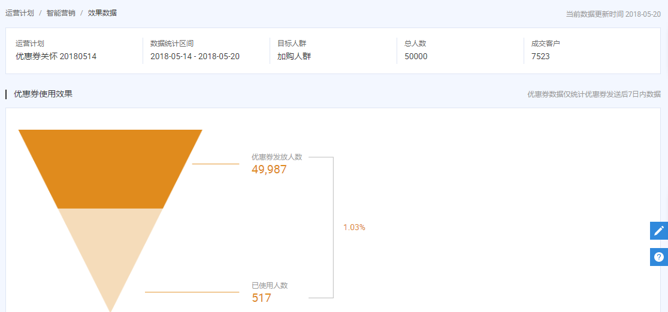
Task: Click 成交客户 value 7523
Action: (x=540, y=57)
